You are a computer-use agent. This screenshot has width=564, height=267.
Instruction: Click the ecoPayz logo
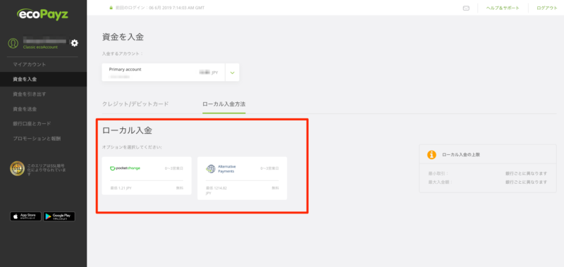(x=42, y=14)
